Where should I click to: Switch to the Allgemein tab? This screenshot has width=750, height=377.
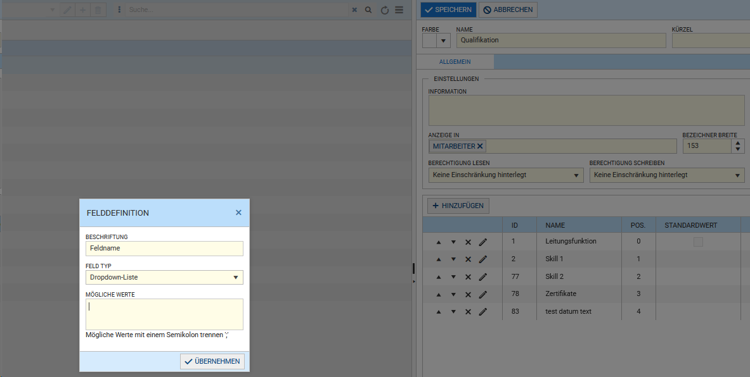pos(455,62)
